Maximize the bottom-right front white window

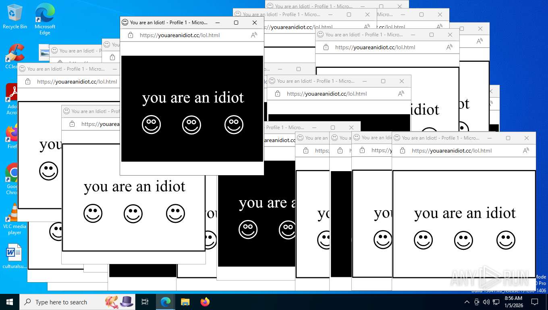click(x=508, y=138)
